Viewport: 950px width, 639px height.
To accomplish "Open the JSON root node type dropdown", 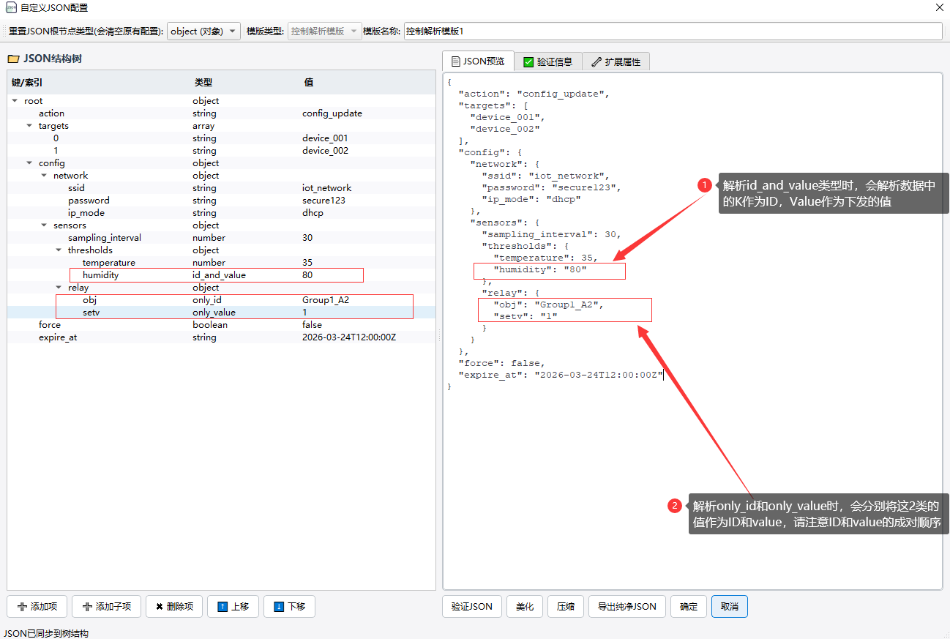I will (203, 31).
